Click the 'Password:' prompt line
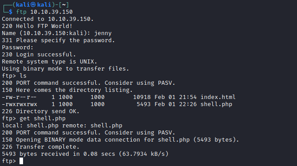This screenshot has height=166, width=297. pos(18,47)
